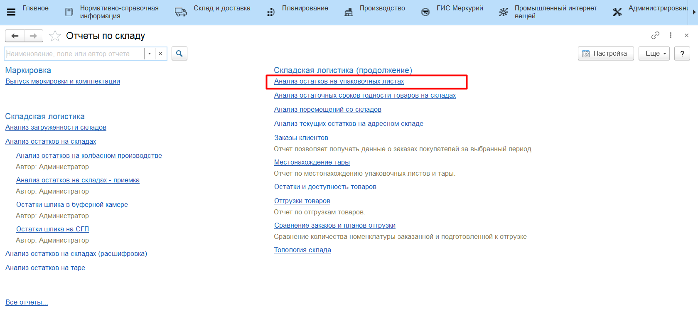Open the Топология склада report link
The width and height of the screenshot is (698, 329).
(302, 250)
